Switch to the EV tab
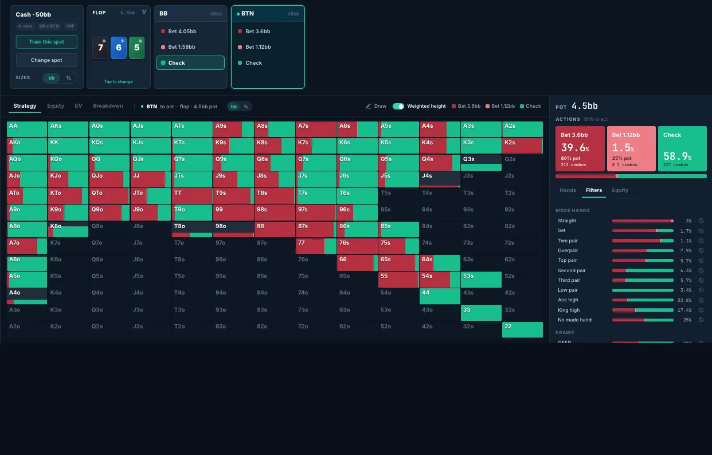The height and width of the screenshot is (455, 712). coord(79,106)
